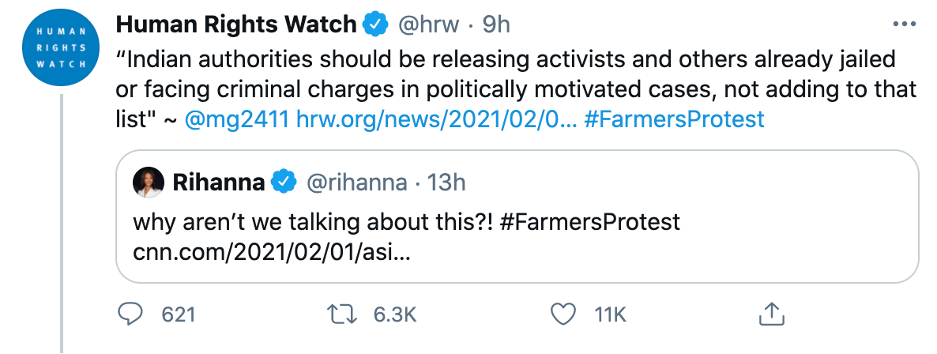Select the @rihanna handle
Image resolution: width=937 pixels, height=354 pixels.
(356, 183)
